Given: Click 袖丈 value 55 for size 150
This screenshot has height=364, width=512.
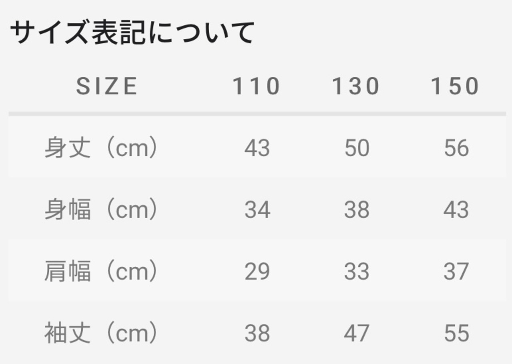Looking at the screenshot, I should click(456, 333).
